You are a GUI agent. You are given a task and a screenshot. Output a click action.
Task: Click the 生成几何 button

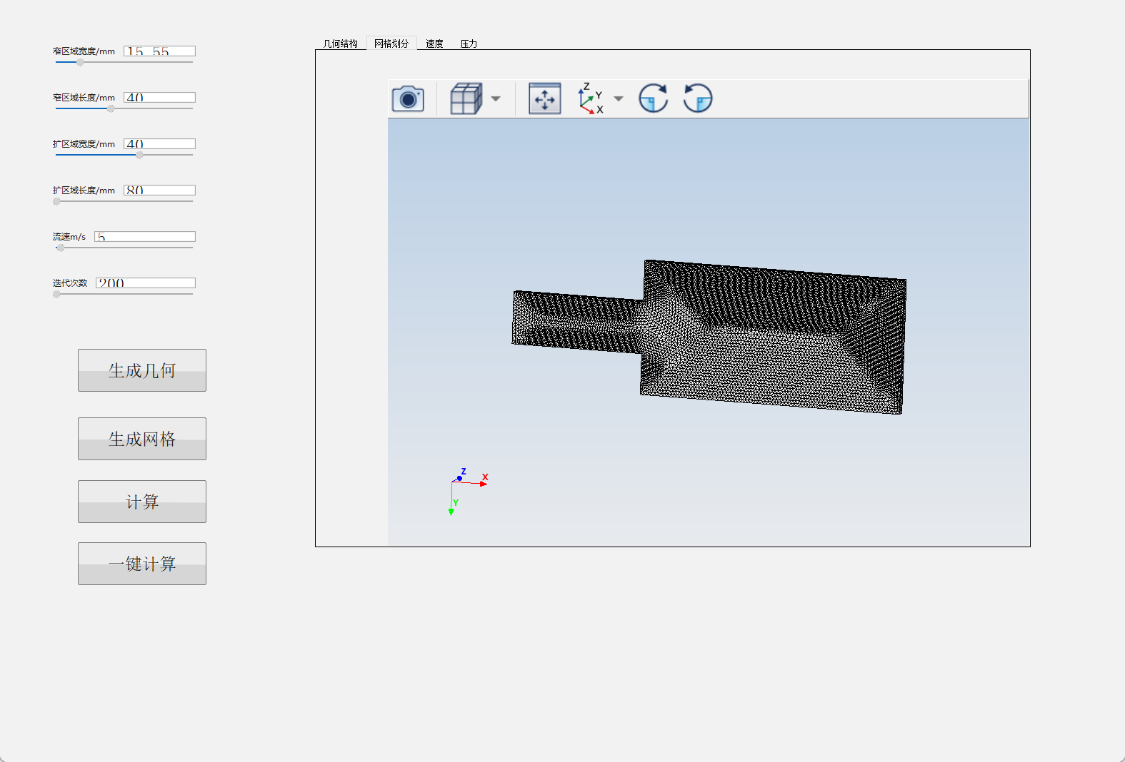coord(142,370)
